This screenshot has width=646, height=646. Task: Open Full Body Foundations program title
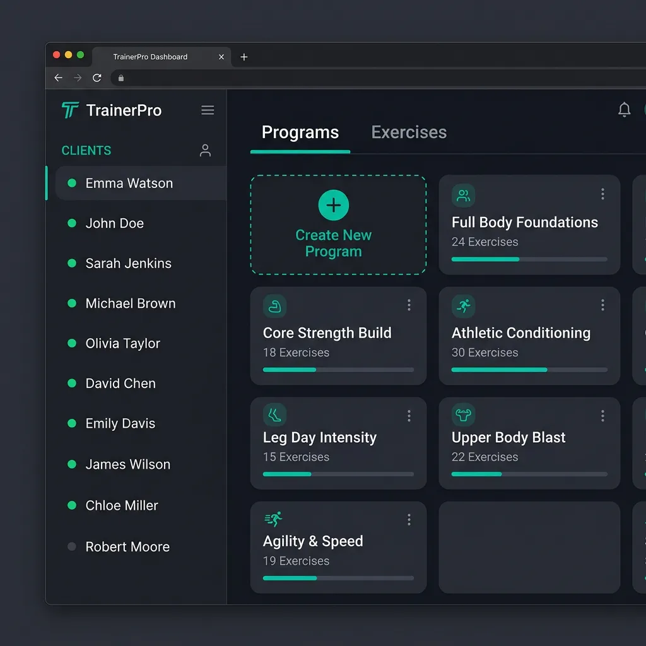click(x=524, y=223)
